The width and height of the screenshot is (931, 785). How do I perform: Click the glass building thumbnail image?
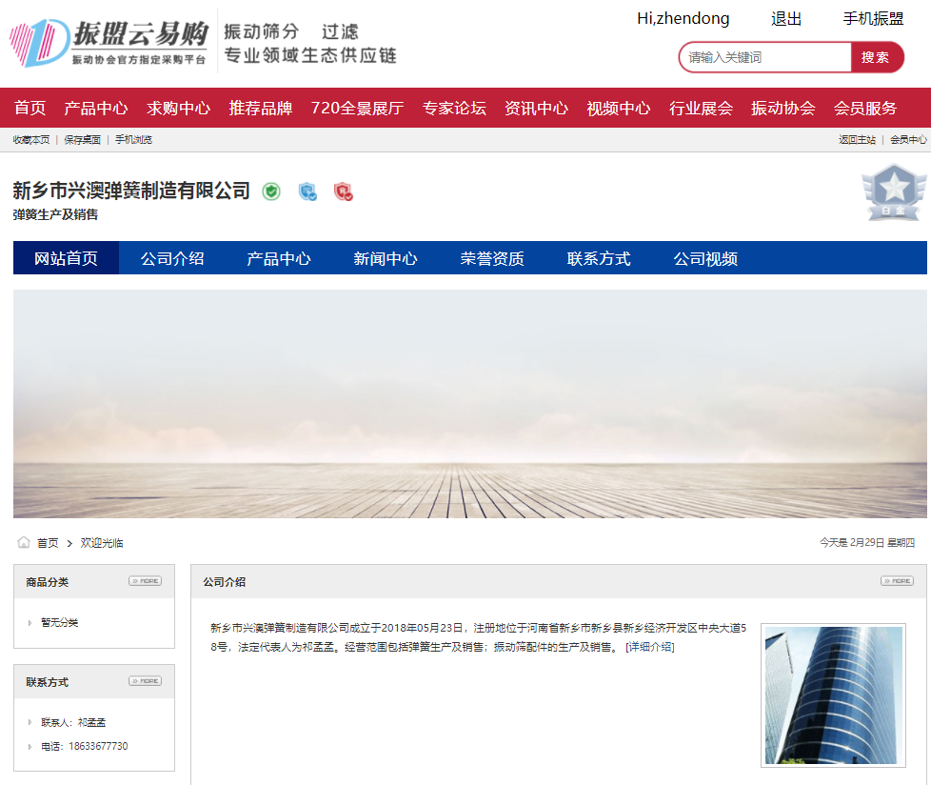(x=833, y=695)
